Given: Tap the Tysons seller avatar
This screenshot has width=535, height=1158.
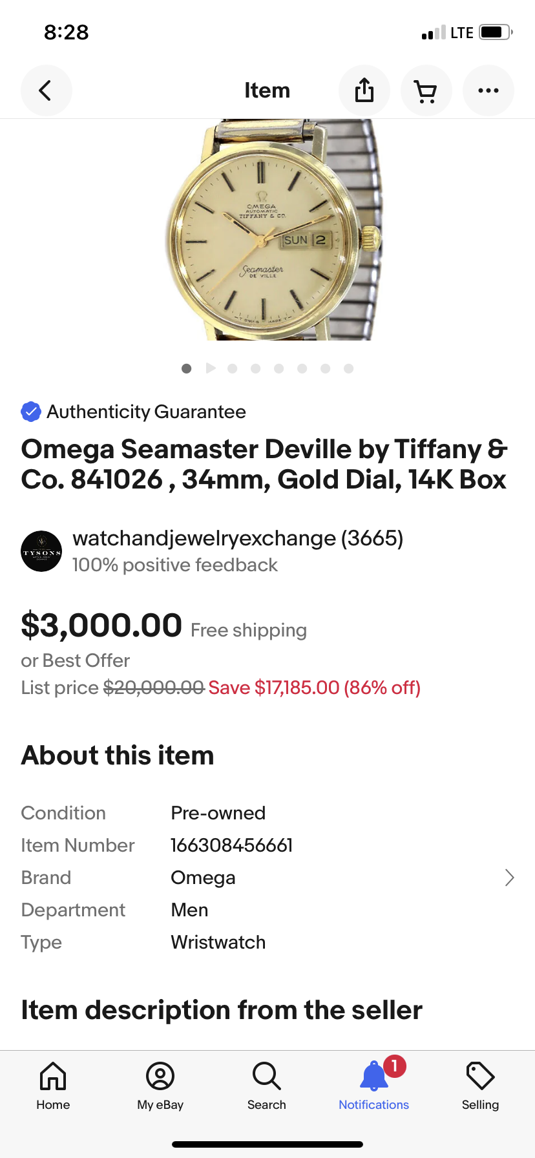Looking at the screenshot, I should tap(41, 551).
